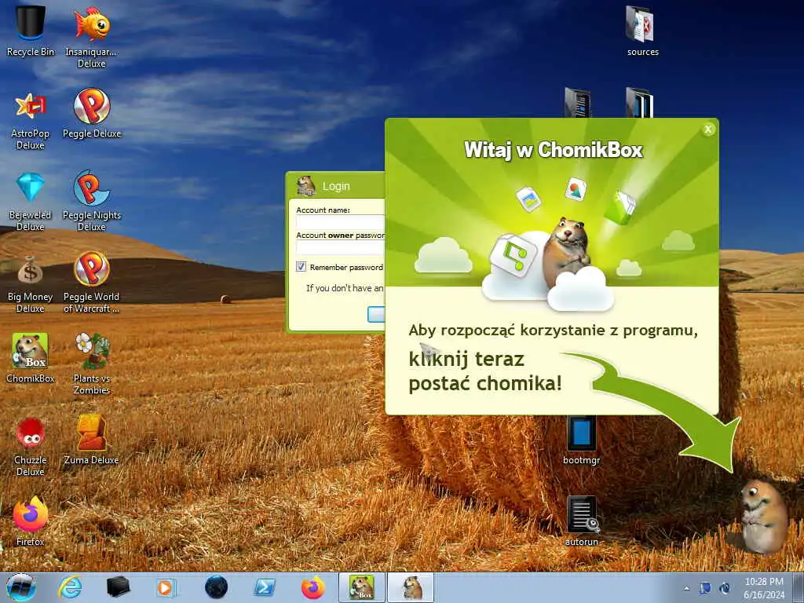Image resolution: width=804 pixels, height=603 pixels.
Task: Click Peggle World of Warcraft desktop icon
Action: 92,282
